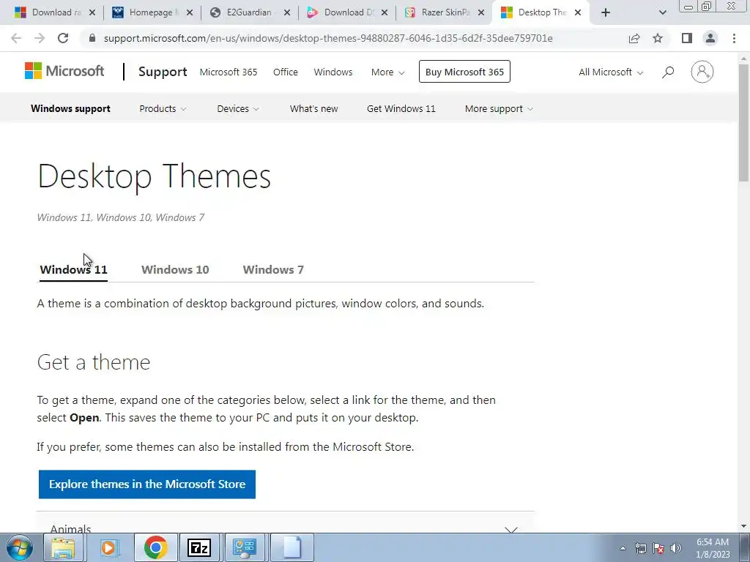This screenshot has width=750, height=562.
Task: Click the scrollbar down arrow
Action: pos(743,527)
